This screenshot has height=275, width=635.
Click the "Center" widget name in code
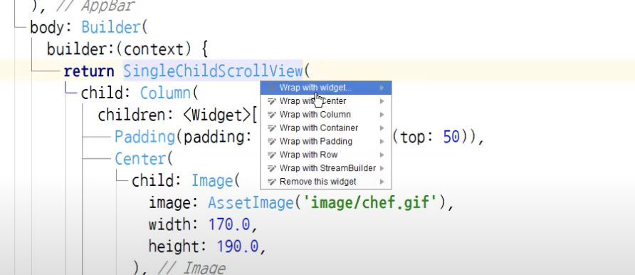click(x=140, y=159)
